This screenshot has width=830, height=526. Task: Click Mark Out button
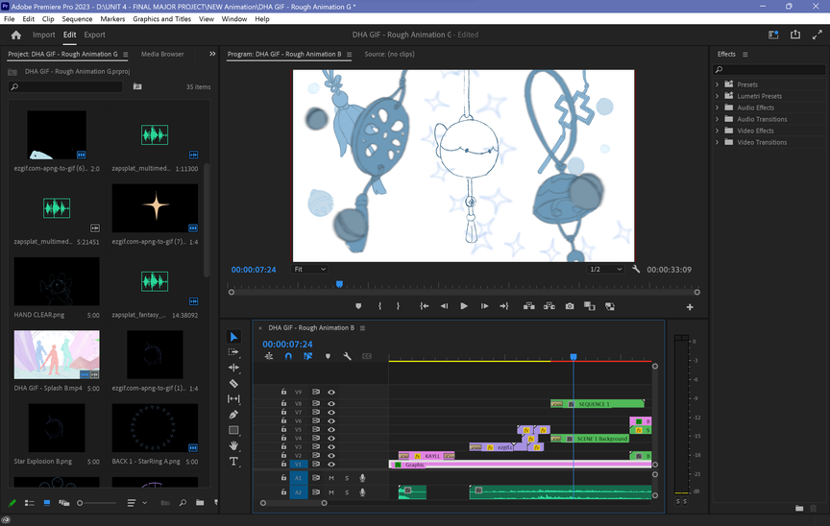pos(398,306)
